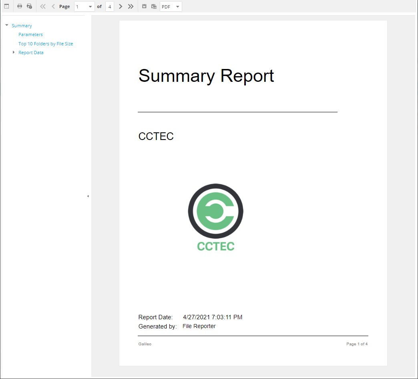Screen dimensions: 418x379
Task: Click the export/save report icon
Action: coord(144,6)
